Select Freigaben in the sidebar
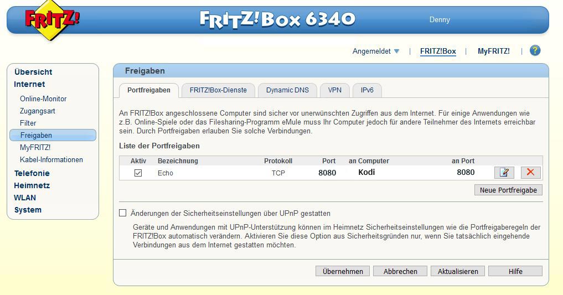The image size is (563, 295). [x=53, y=135]
